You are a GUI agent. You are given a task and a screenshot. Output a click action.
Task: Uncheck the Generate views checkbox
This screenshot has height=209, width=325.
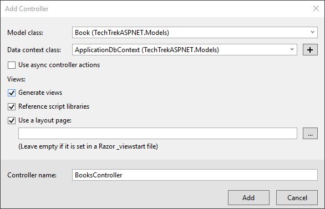click(x=12, y=93)
